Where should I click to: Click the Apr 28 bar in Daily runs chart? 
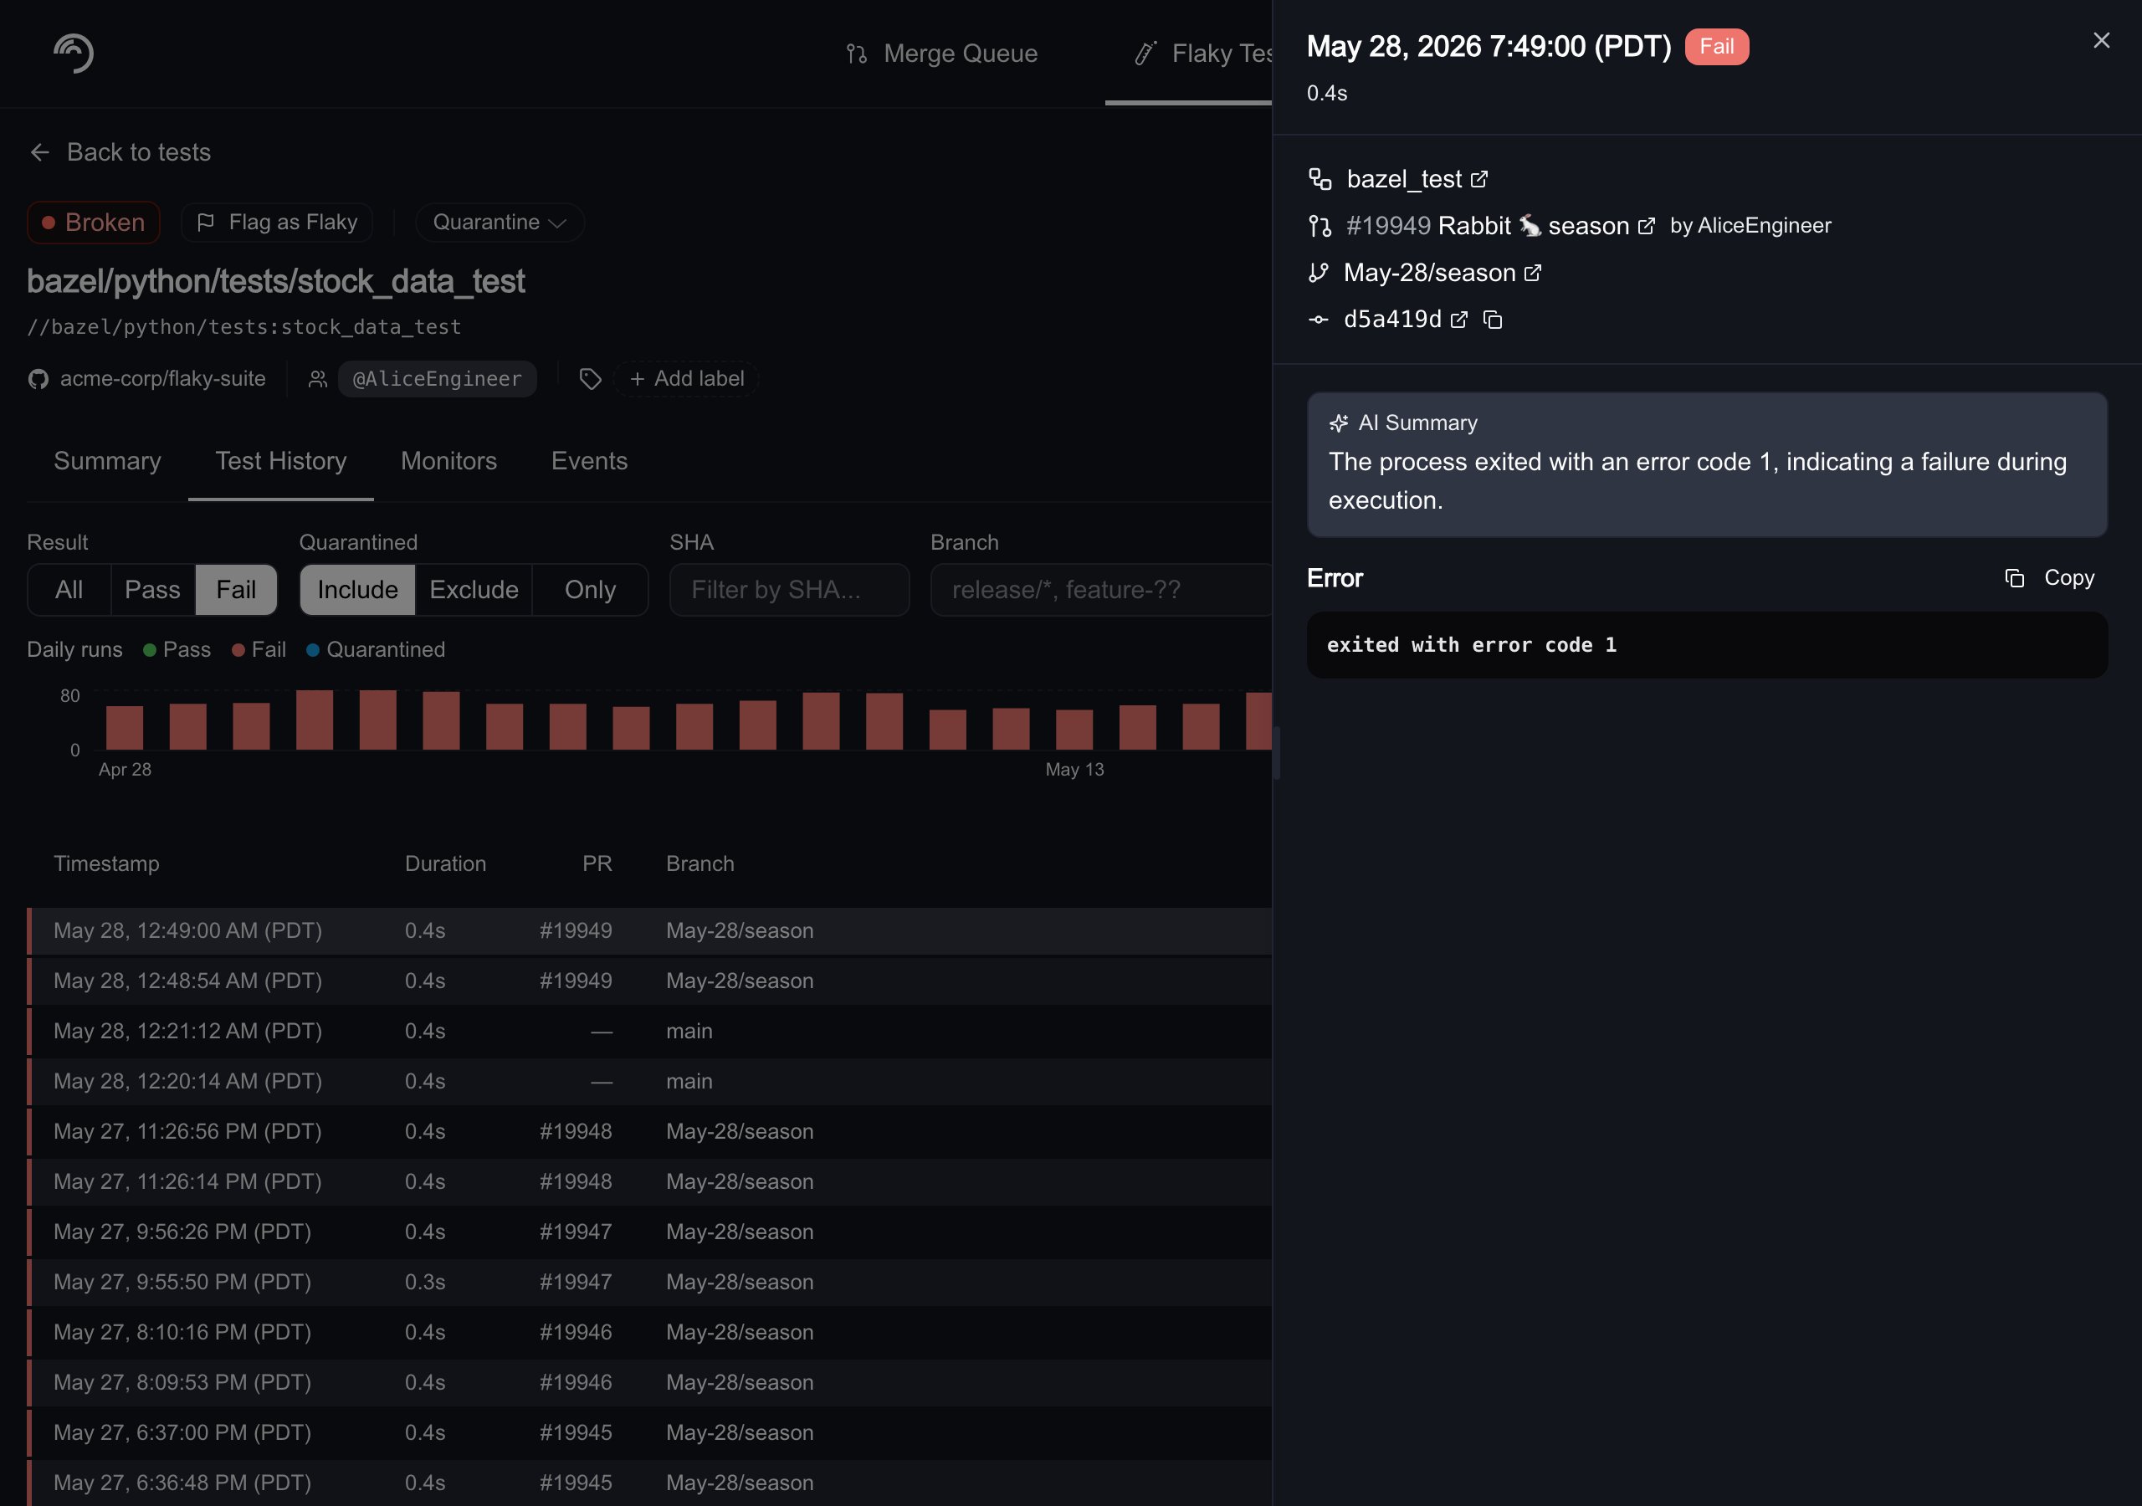pyautogui.click(x=124, y=728)
